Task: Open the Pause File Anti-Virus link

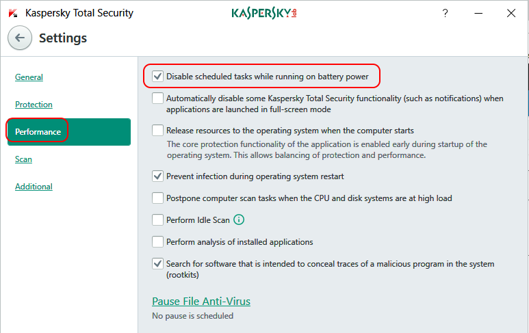Action: pos(201,302)
